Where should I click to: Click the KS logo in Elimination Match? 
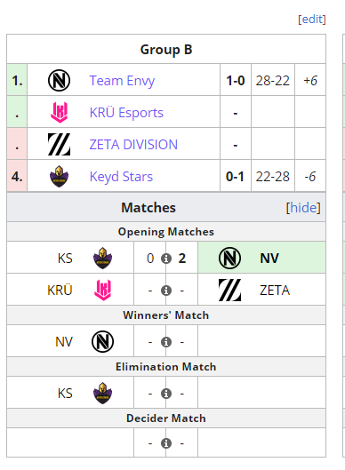[102, 393]
